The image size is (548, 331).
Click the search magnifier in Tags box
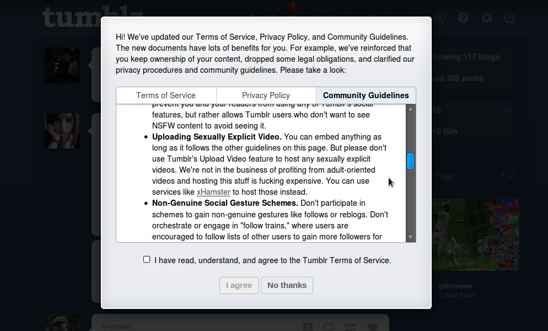[511, 176]
